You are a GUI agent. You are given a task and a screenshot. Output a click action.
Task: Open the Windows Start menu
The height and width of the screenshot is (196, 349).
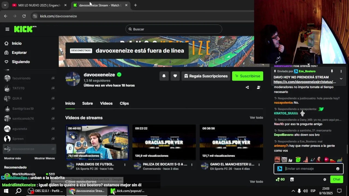(x=6, y=191)
